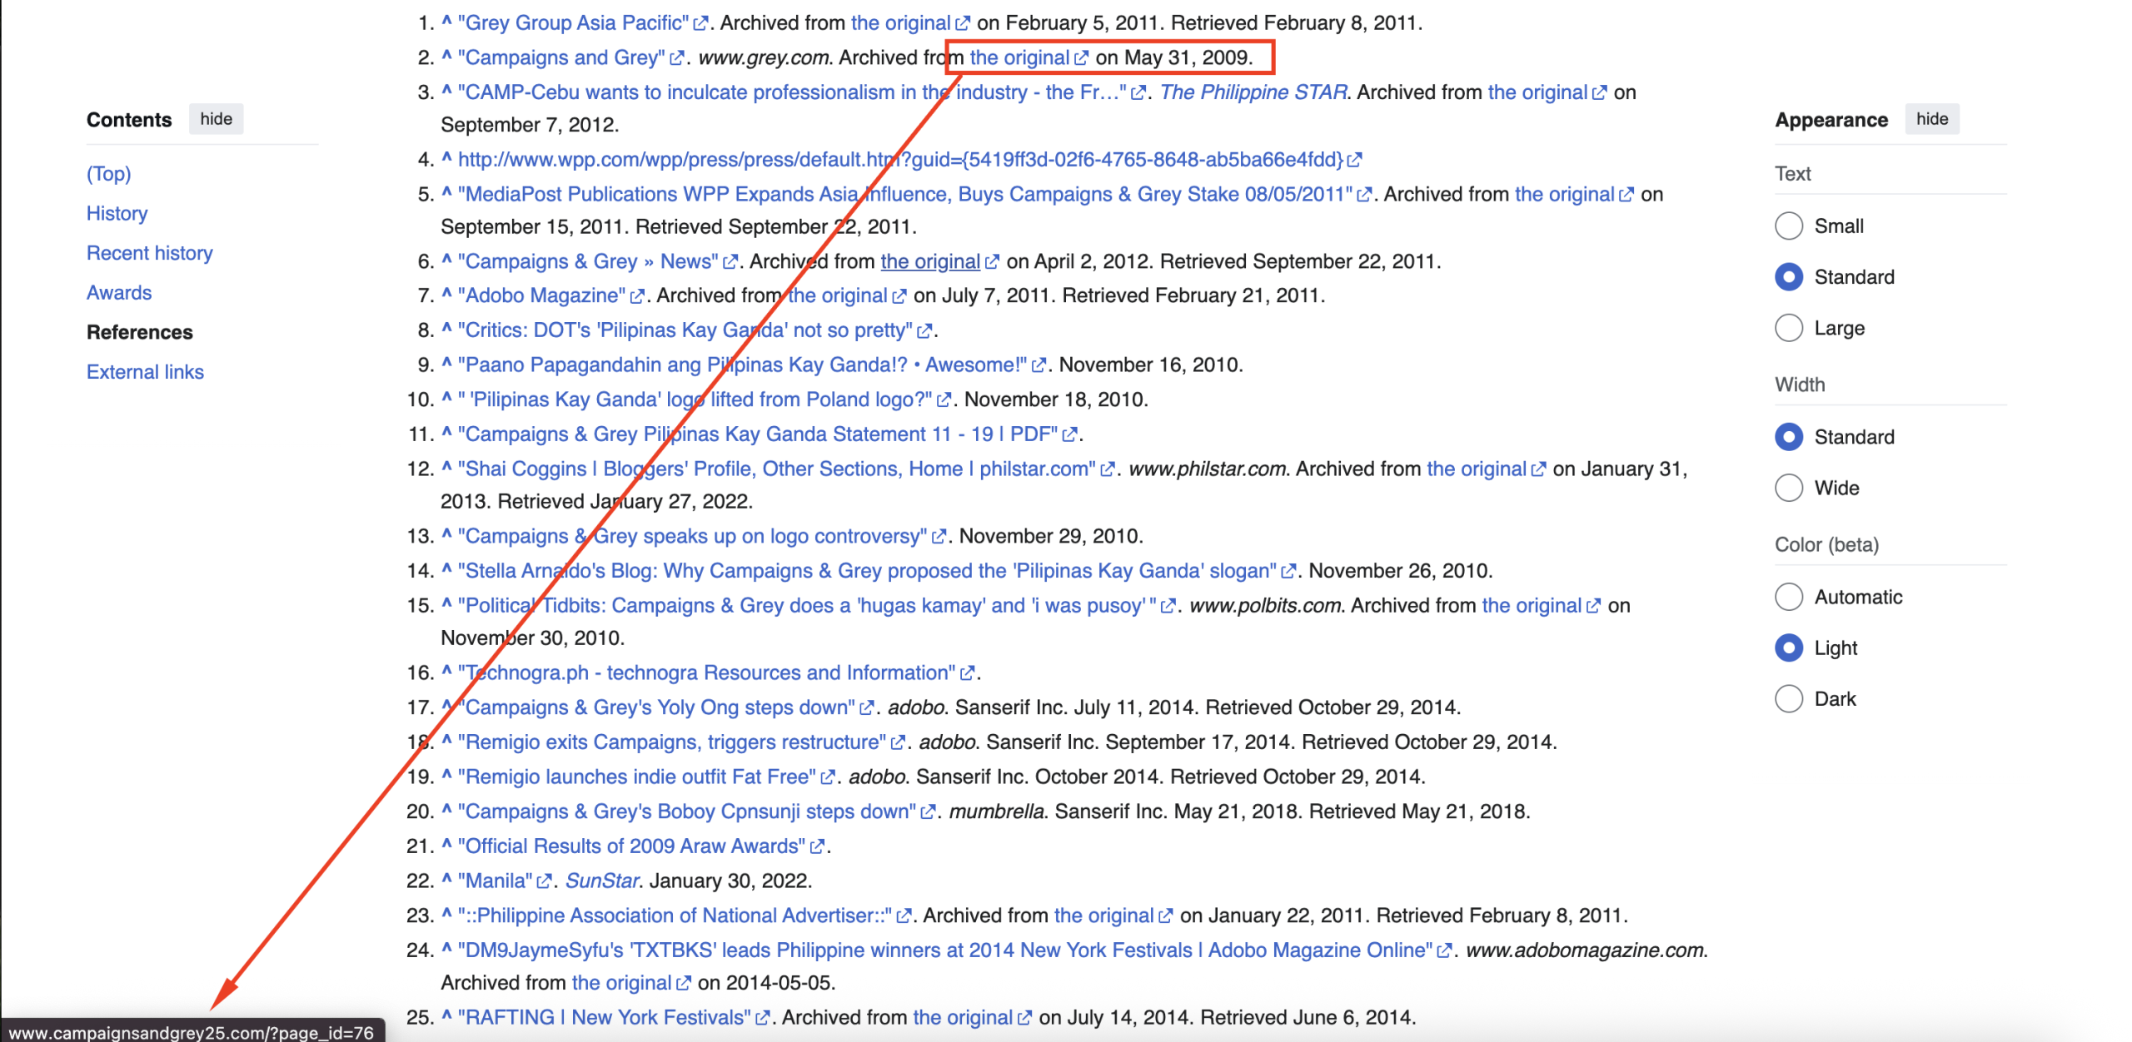Switch width to Wide
2132x1042 pixels.
(x=1788, y=488)
